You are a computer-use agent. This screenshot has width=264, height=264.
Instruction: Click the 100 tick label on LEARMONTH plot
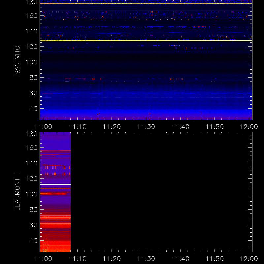pyautogui.click(x=31, y=194)
